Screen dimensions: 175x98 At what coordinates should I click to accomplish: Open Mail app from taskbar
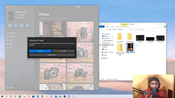click(x=38, y=96)
